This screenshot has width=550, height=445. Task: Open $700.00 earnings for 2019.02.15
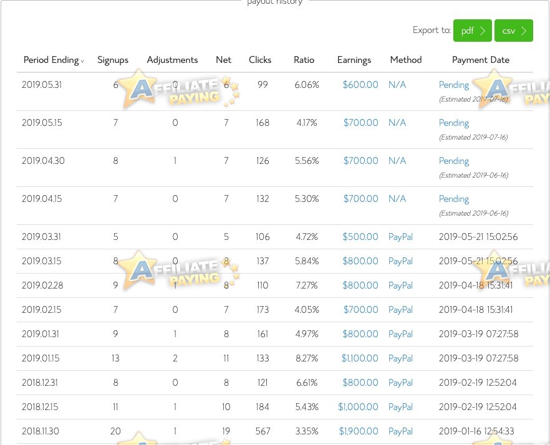pos(360,310)
